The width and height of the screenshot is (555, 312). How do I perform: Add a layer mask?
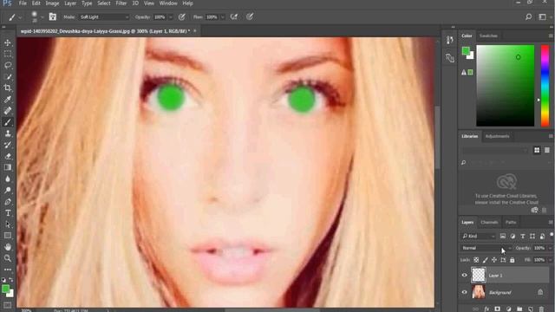point(497,309)
